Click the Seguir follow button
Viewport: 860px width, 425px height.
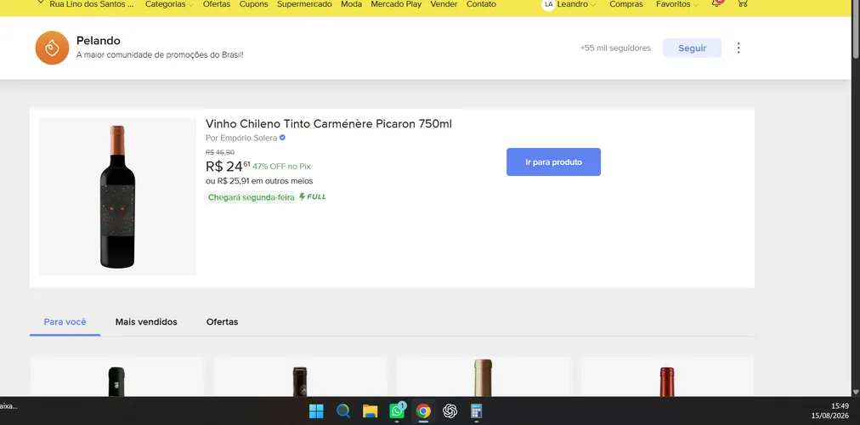click(x=693, y=48)
